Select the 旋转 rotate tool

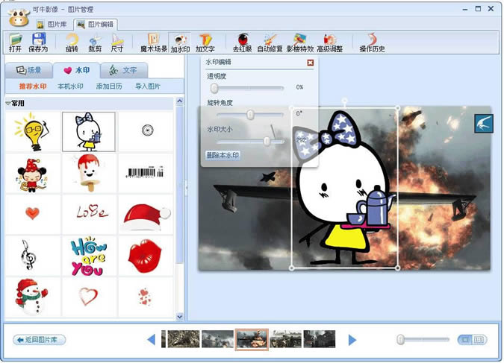[72, 42]
